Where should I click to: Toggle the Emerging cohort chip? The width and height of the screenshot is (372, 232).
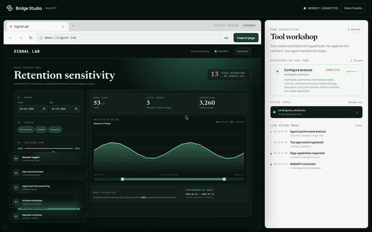tap(55, 129)
